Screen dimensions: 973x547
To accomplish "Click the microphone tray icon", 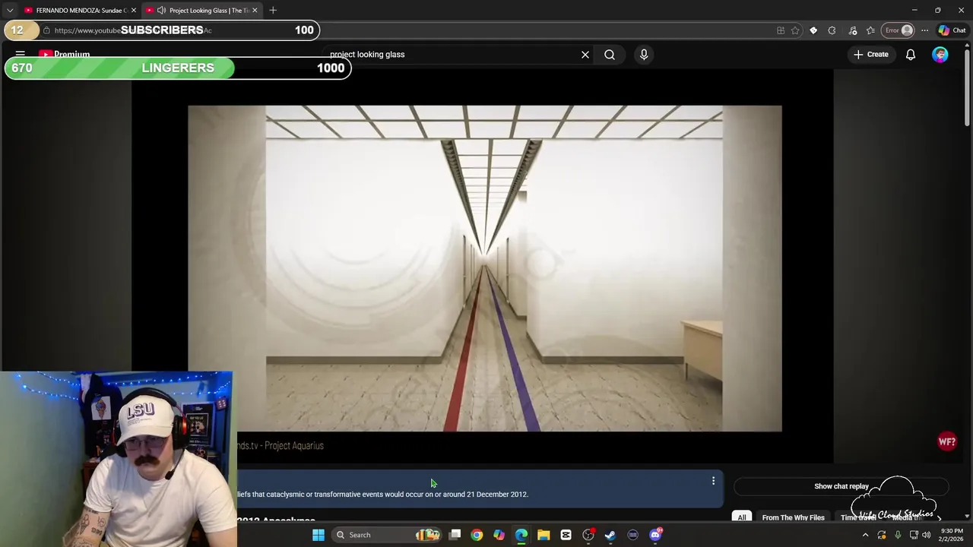I will coord(898,535).
